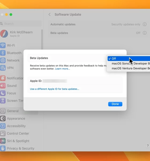Select the Siri & Spotlight label

coord(18,141)
